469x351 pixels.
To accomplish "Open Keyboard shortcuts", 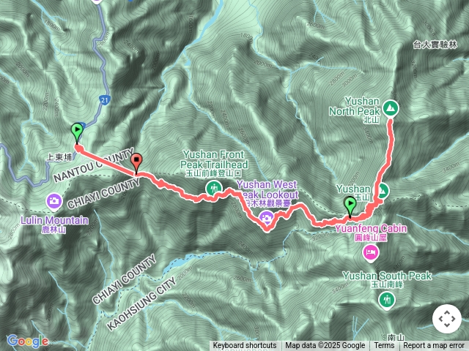I will (x=245, y=346).
